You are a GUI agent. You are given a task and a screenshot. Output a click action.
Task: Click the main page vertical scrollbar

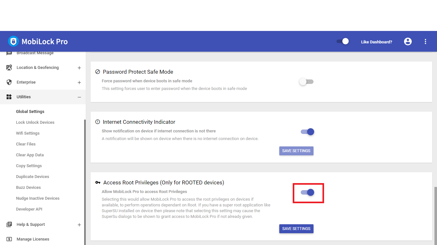pyautogui.click(x=435, y=216)
